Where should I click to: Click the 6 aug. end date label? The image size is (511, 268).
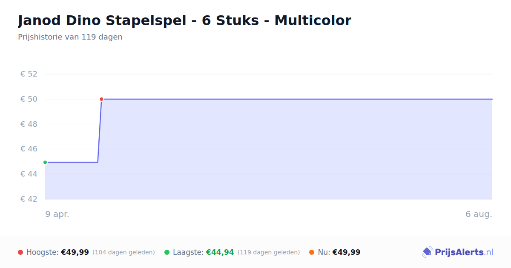[x=479, y=214]
